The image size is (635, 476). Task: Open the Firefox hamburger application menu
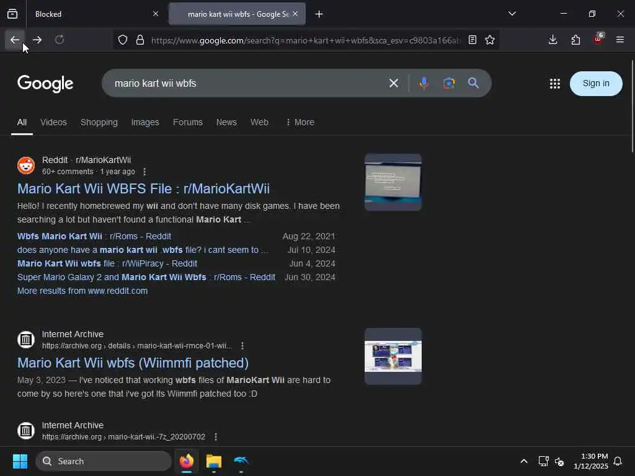coord(620,40)
